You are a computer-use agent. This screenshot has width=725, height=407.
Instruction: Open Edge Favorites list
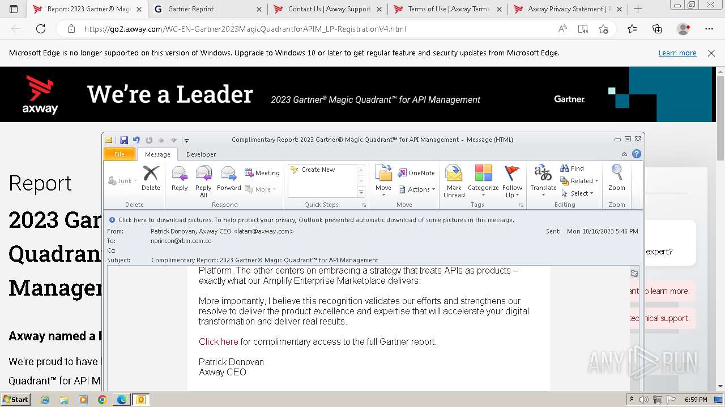[632, 29]
